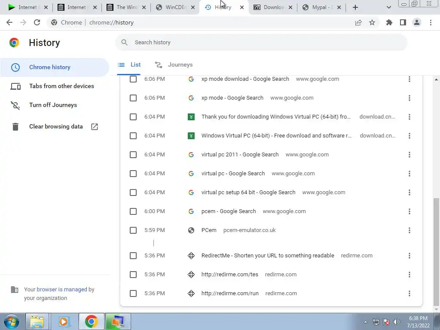The width and height of the screenshot is (440, 330).
Task: Launch Windows Media Player from the taskbar
Action: (64, 321)
